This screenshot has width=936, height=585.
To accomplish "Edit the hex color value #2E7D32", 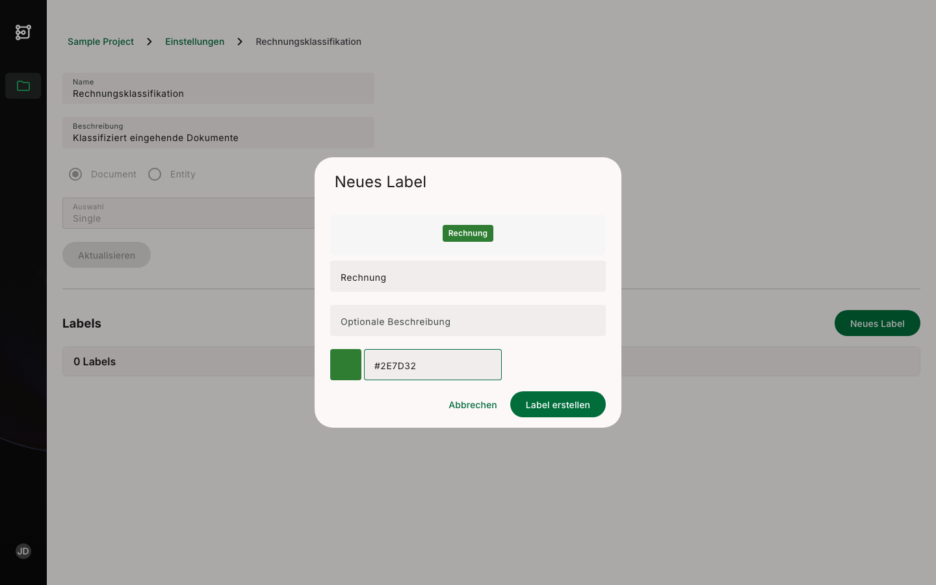I will 432,365.
